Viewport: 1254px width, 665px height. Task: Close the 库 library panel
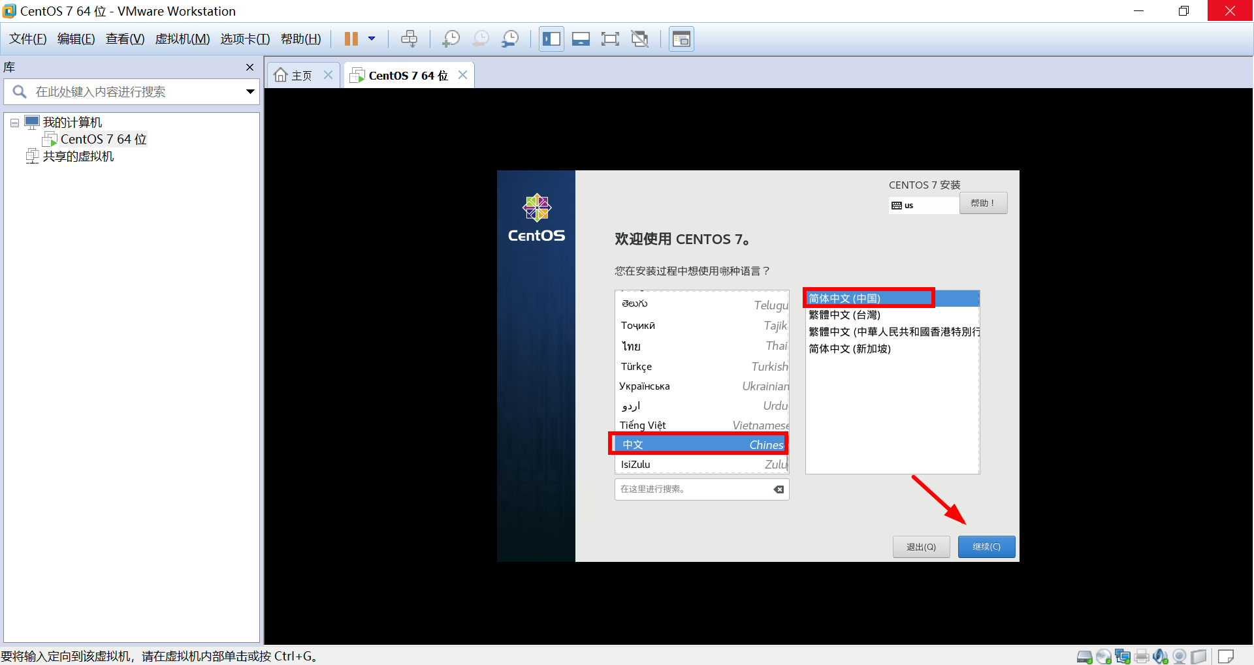click(x=249, y=67)
